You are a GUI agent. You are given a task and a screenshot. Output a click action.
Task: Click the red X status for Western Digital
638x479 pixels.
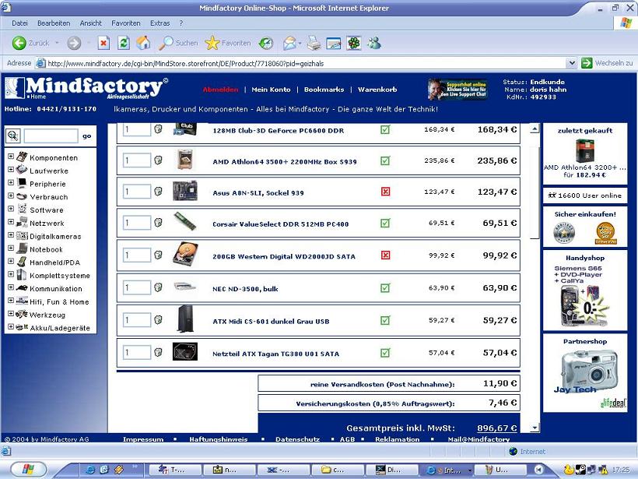pyautogui.click(x=385, y=255)
